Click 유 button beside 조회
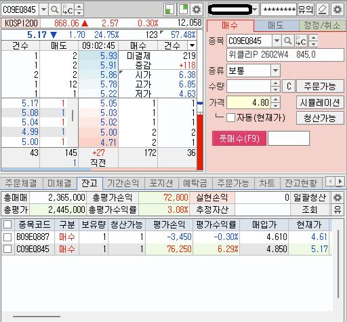This screenshot has width=347, height=322. (x=338, y=210)
